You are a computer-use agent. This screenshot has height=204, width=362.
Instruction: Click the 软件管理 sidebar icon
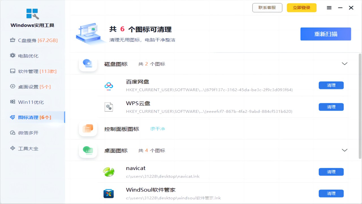[12, 71]
